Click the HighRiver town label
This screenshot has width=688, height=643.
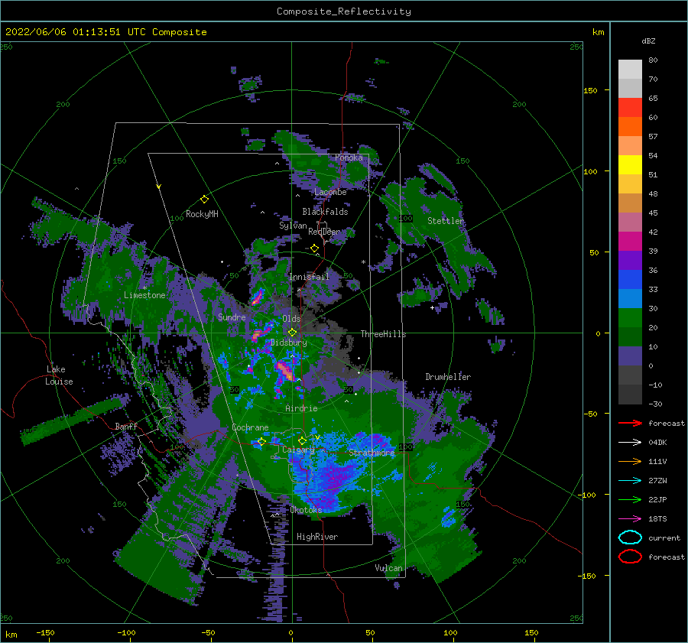[x=317, y=537]
